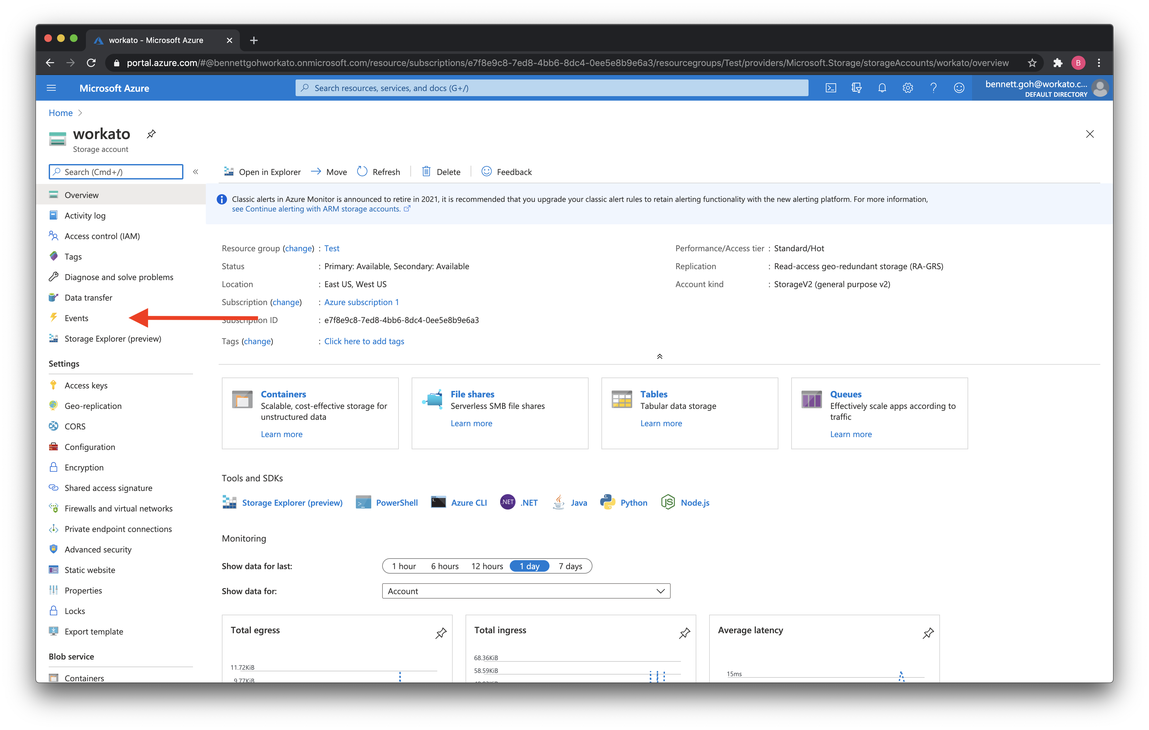Collapse the left sidebar menu
Screen dimensions: 1149x730
coord(196,172)
